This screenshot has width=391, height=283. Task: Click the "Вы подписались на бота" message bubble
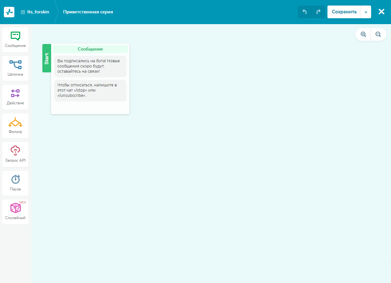click(x=90, y=66)
